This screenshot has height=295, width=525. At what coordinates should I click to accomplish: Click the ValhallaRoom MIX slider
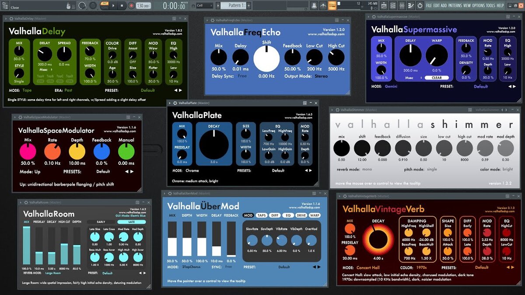click(x=26, y=245)
